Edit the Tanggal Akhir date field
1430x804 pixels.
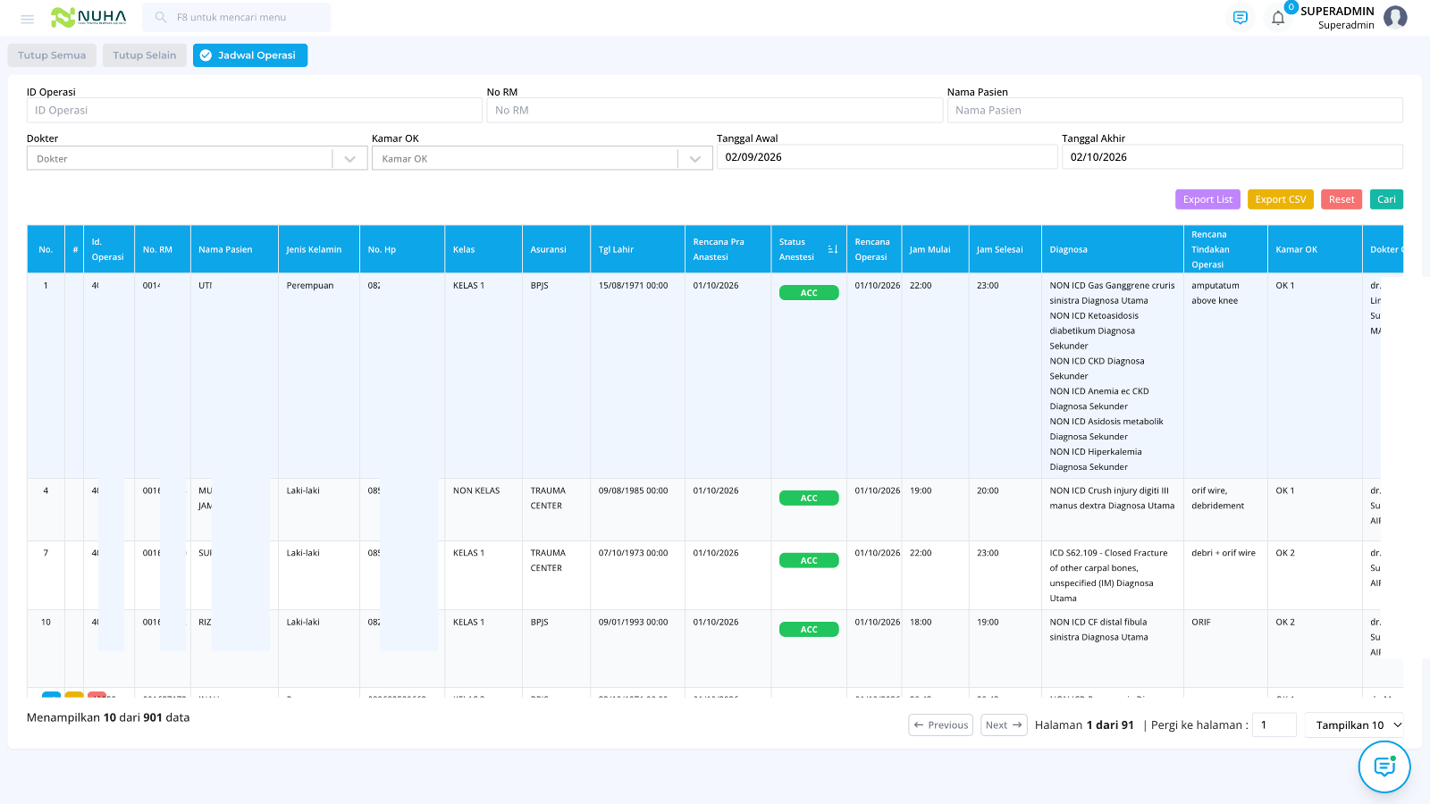1232,157
